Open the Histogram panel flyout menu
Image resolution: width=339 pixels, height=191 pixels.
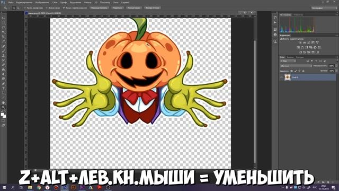(337, 15)
